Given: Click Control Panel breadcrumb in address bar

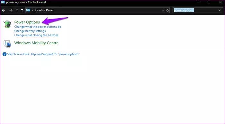Looking at the screenshot, I should 44,10.
